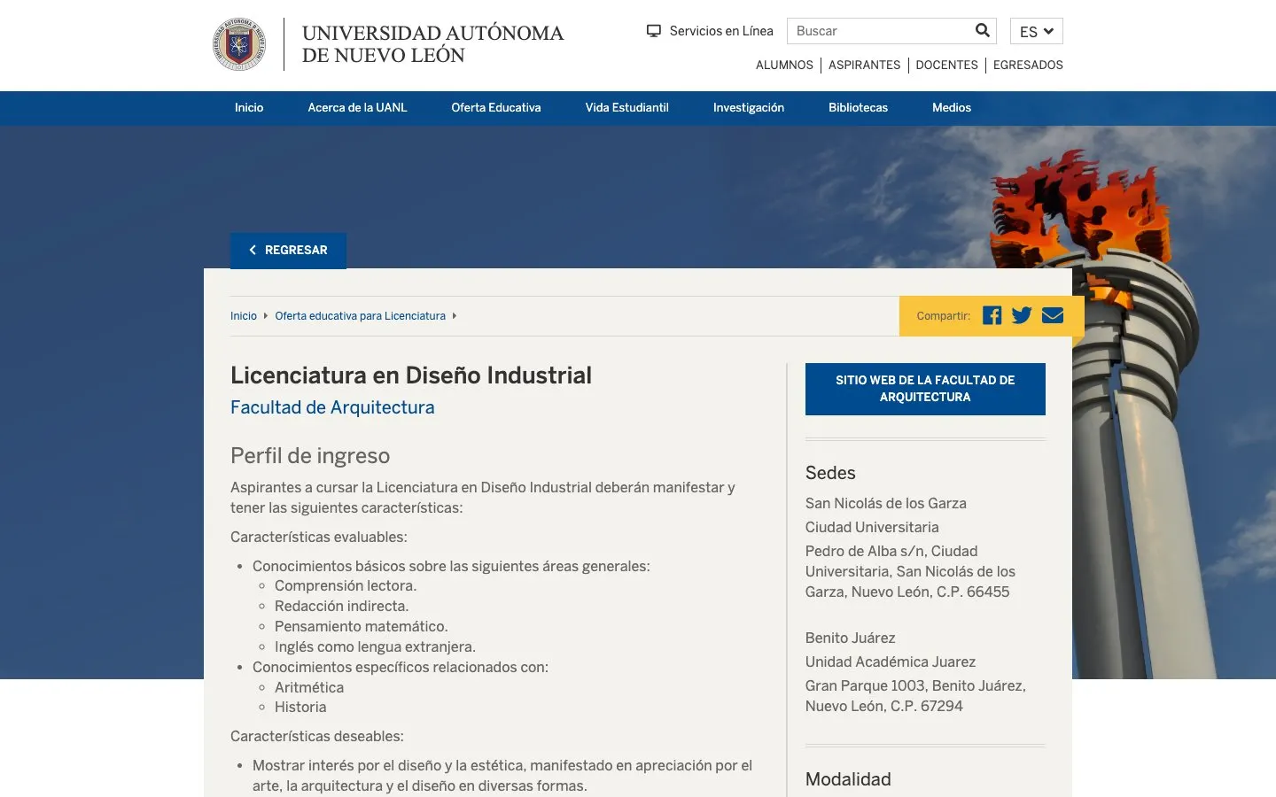The image size is (1276, 797).
Task: Visit Sitio Web de la Facultad de Arquitectura
Action: (925, 389)
